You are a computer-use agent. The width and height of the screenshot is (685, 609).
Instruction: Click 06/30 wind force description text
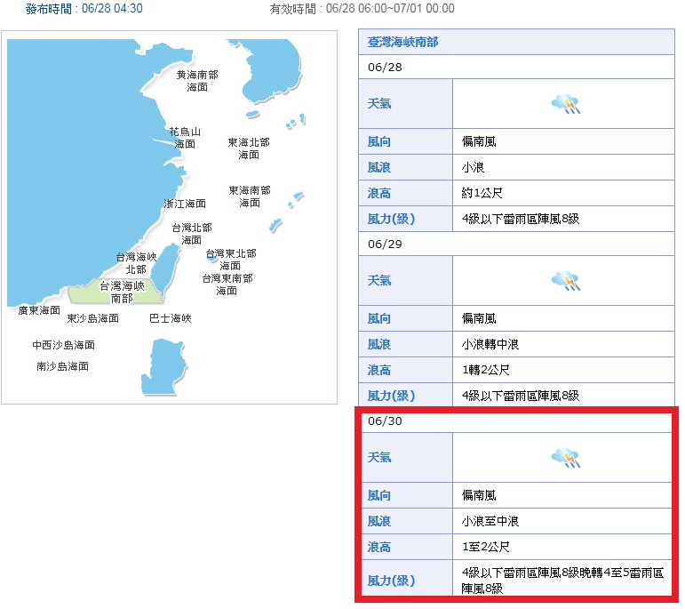coord(562,581)
